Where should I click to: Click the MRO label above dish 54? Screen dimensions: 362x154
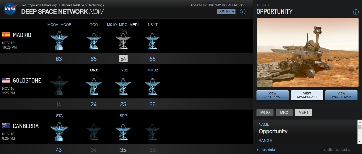click(x=123, y=25)
